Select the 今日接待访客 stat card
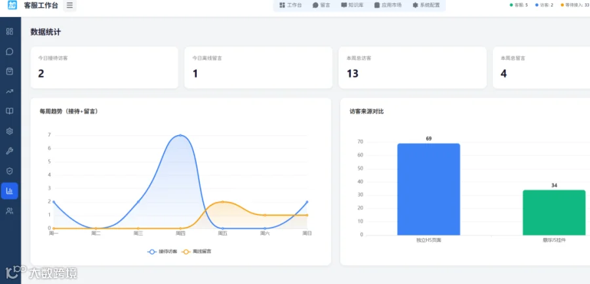 [x=104, y=68]
